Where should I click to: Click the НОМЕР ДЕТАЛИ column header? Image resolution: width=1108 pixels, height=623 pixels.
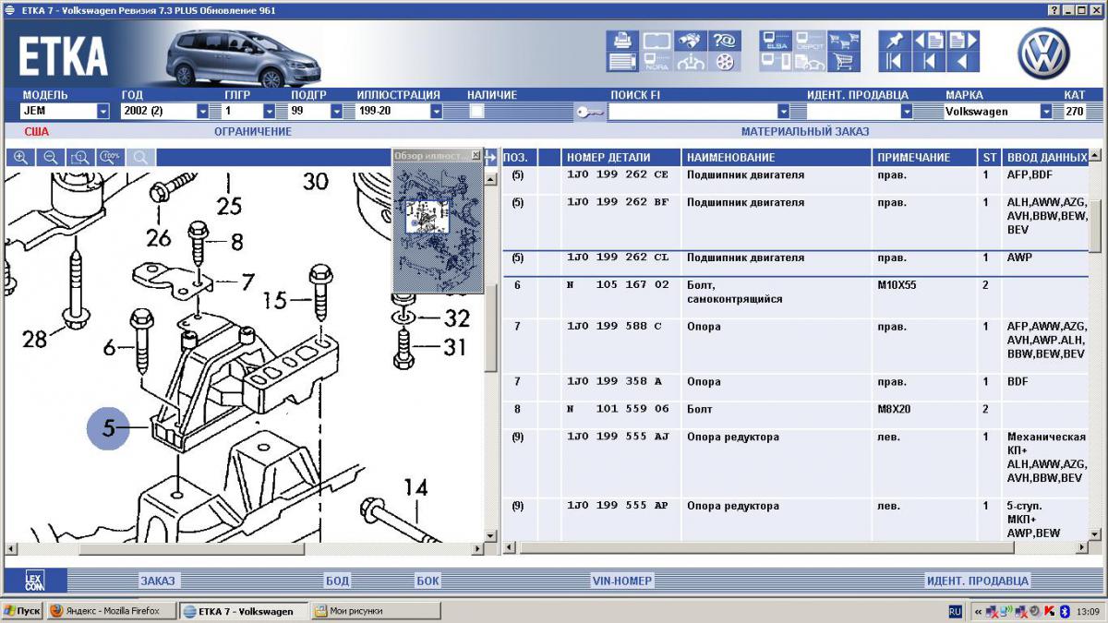(x=621, y=158)
